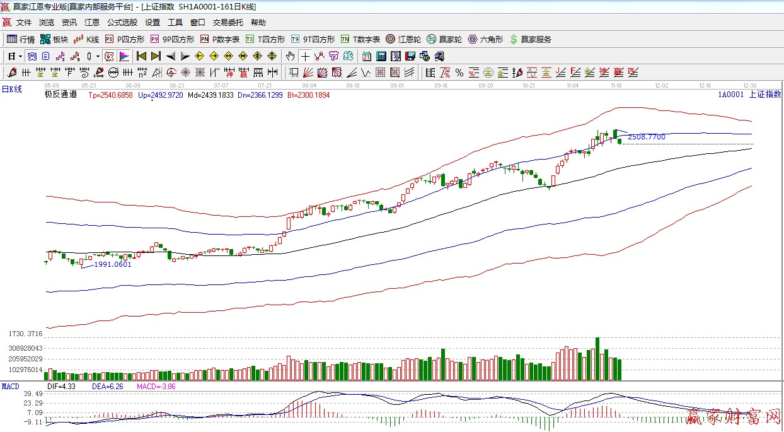Switch to the K线 candlestick chart

coord(86,39)
